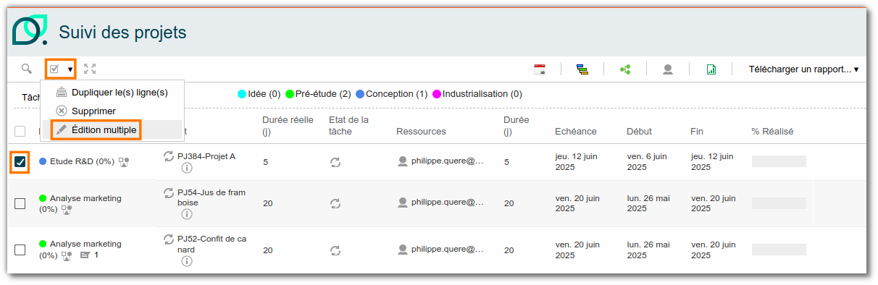Open Analyse marketing task of PJ52 row
878x285 pixels.
(x=85, y=244)
